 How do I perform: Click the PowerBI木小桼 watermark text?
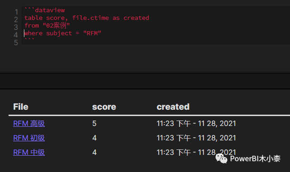coord(255,158)
